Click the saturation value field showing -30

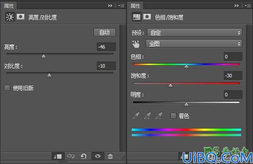click(233, 76)
